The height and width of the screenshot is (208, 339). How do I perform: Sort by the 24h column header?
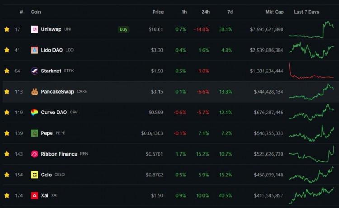tap(206, 12)
